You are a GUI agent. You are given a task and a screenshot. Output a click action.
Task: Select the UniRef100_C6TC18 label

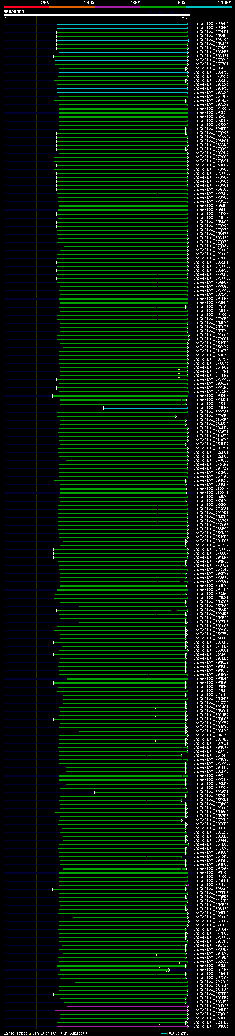[211, 60]
